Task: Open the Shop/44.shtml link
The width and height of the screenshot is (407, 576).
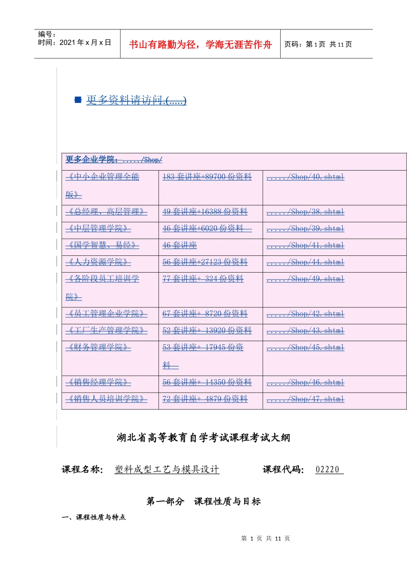Action: (305, 262)
